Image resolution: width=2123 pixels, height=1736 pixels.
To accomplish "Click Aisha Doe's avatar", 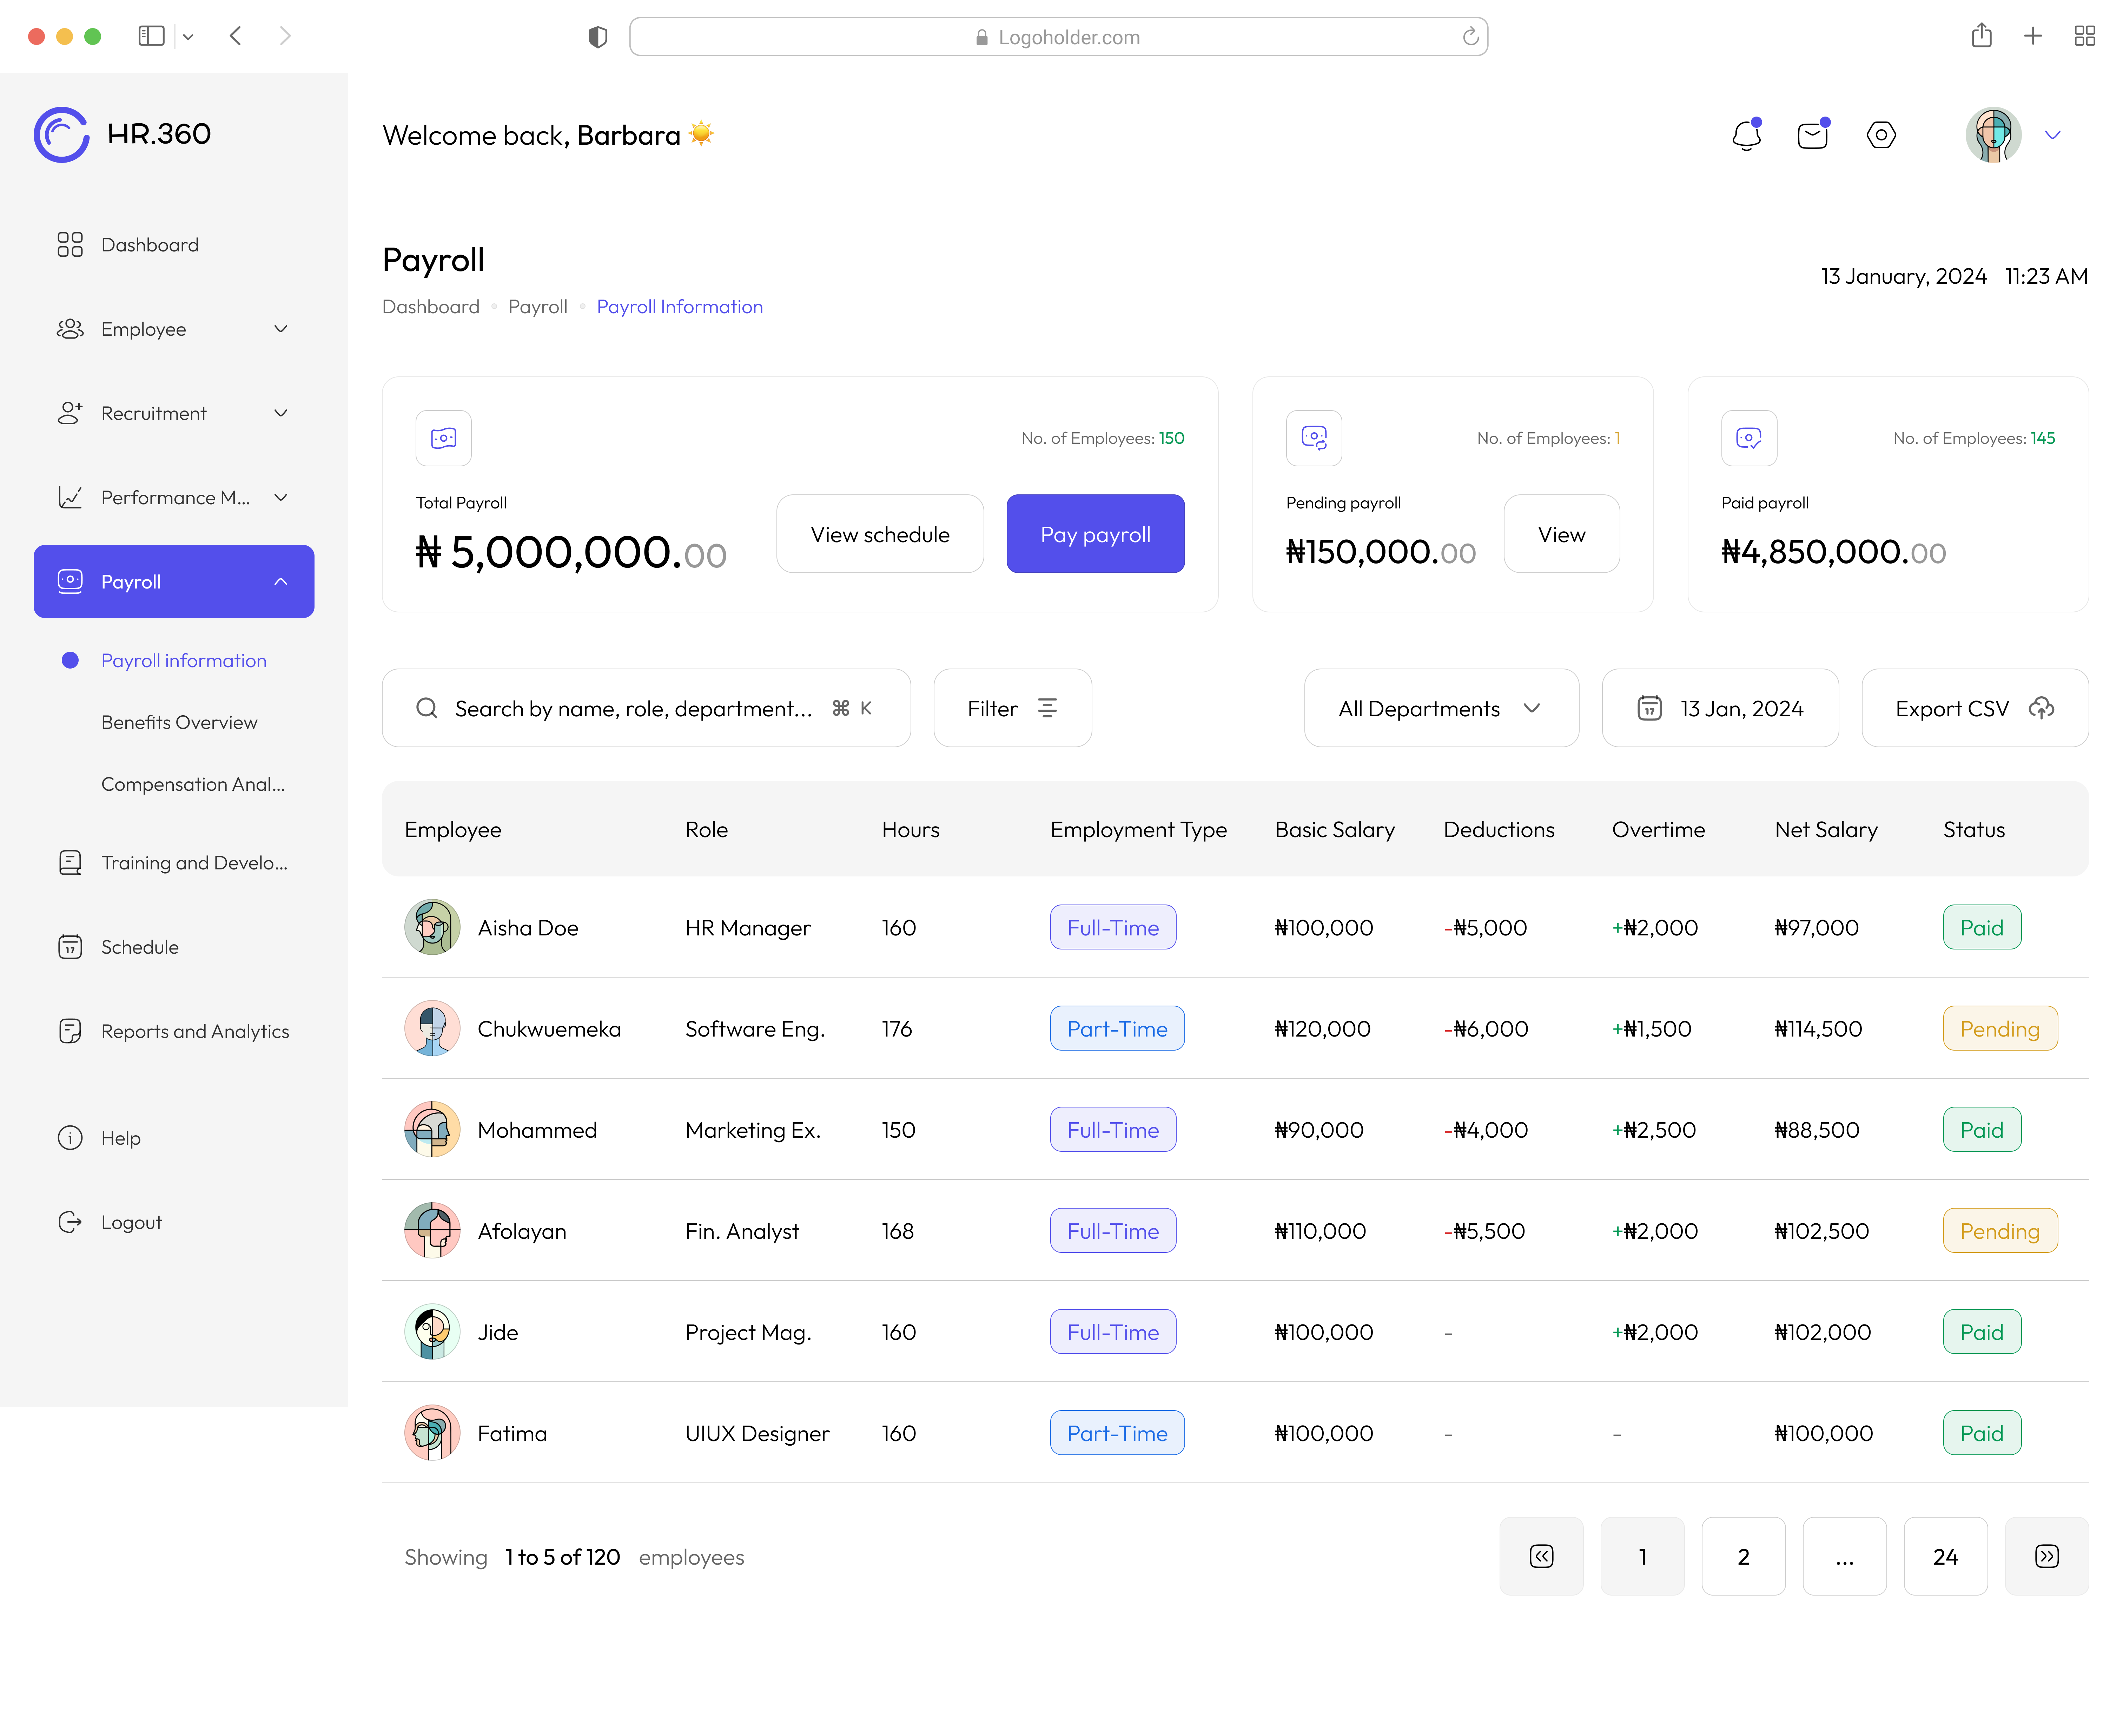I will [x=432, y=927].
